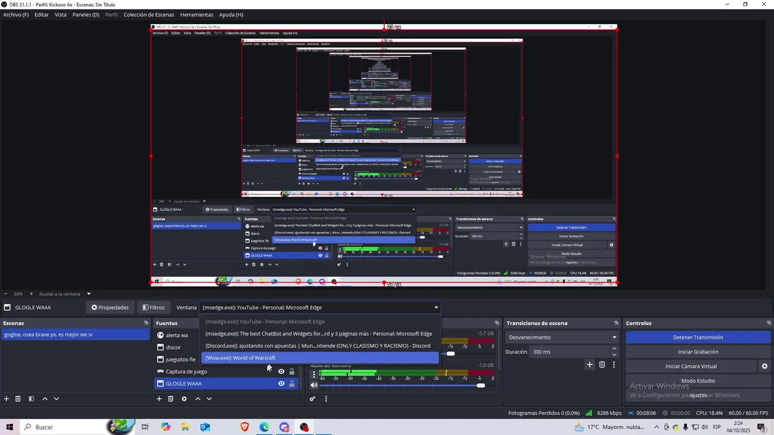The height and width of the screenshot is (435, 774).
Task: Open Propiedades of the selected source
Action: [110, 308]
